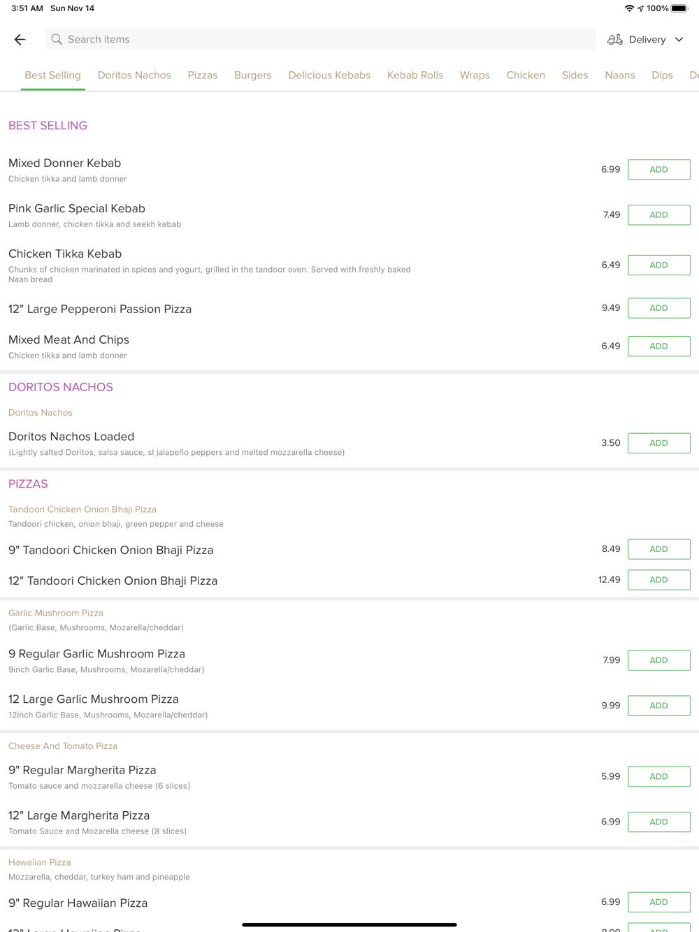Click the search magnifier icon
This screenshot has height=932, width=699.
(x=57, y=40)
